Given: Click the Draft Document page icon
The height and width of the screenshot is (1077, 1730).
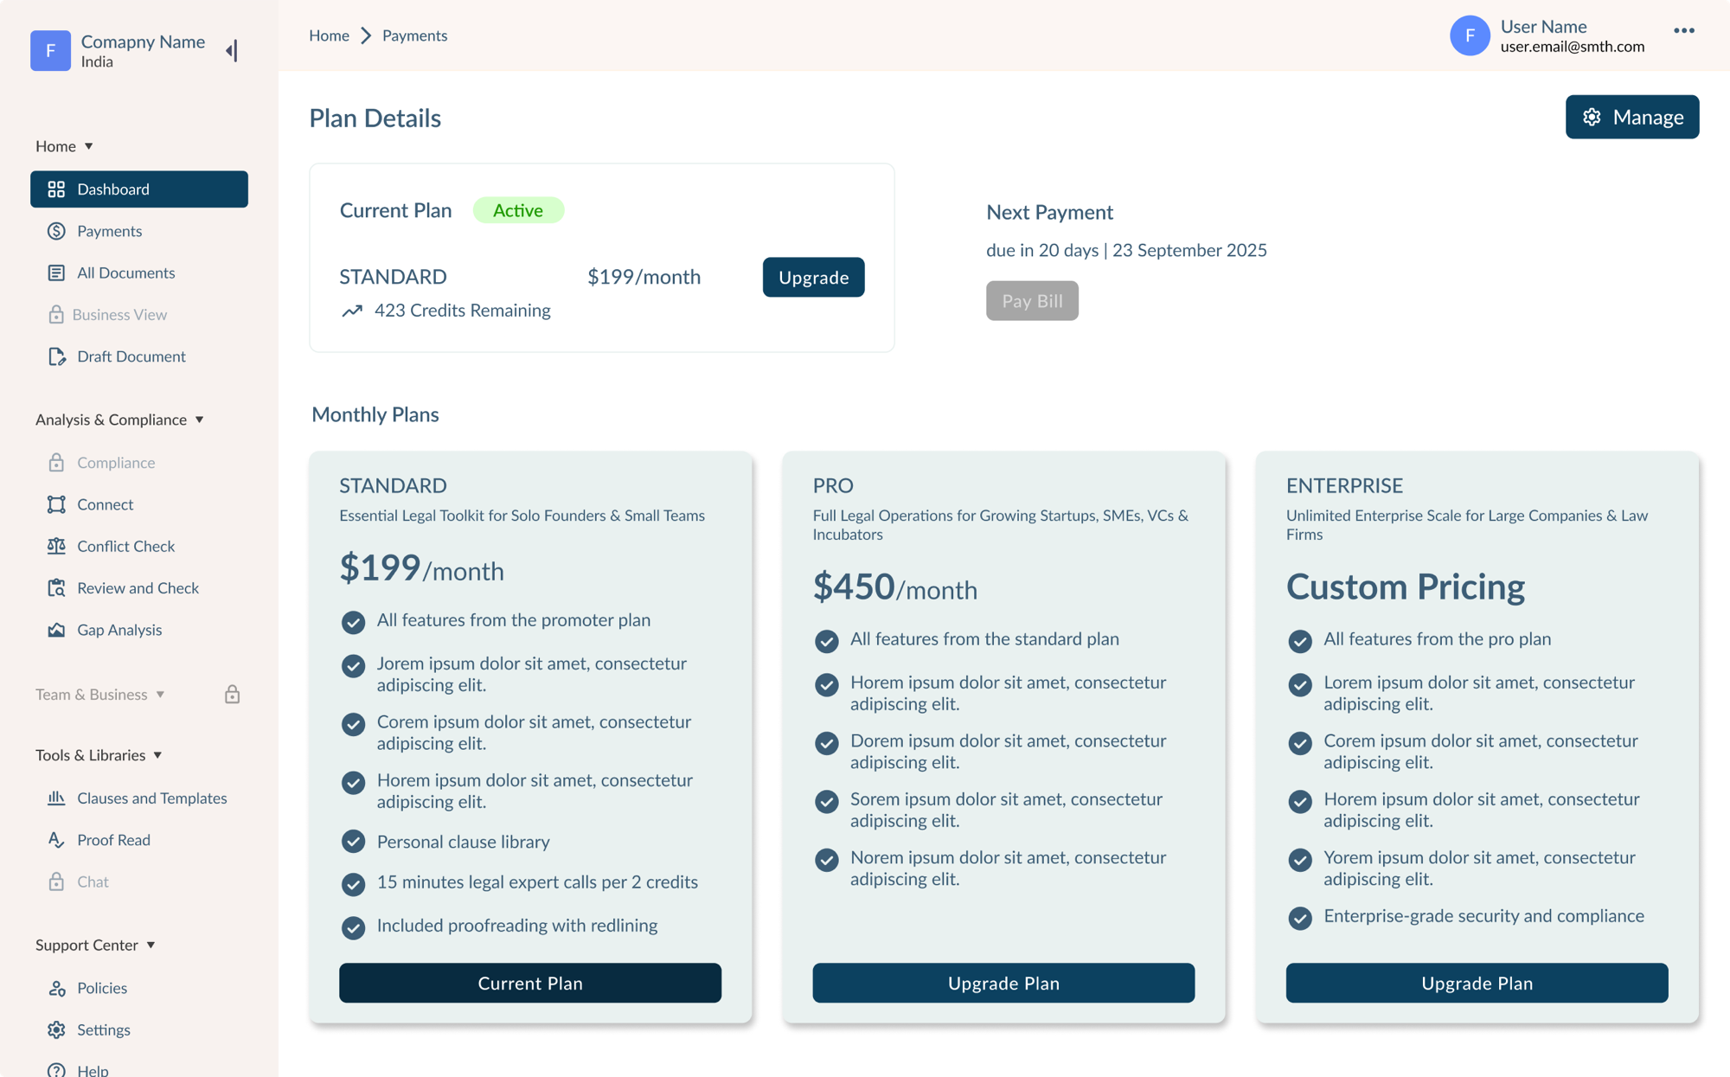Looking at the screenshot, I should tap(56, 356).
